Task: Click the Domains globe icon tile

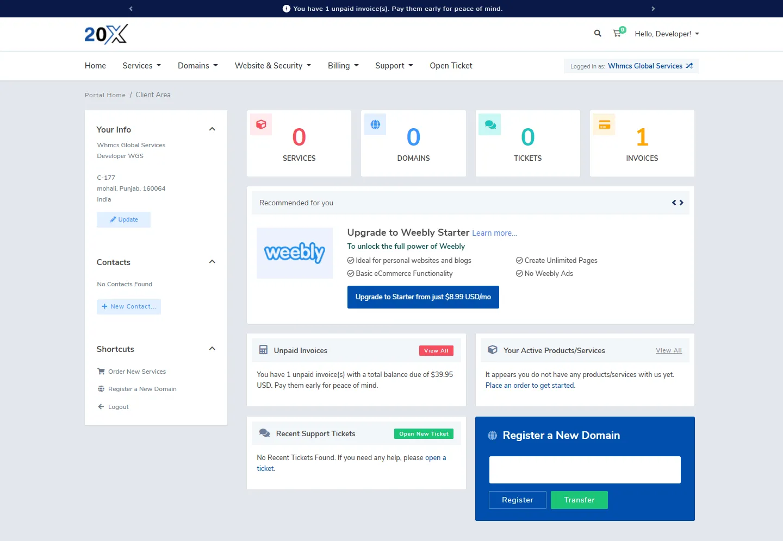Action: click(x=375, y=124)
